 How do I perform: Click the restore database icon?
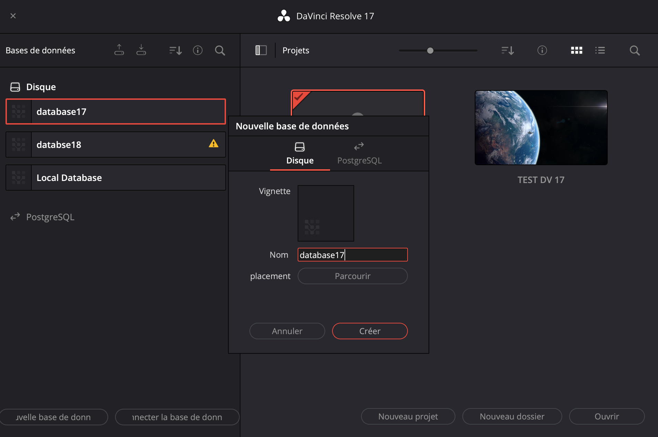(x=141, y=50)
